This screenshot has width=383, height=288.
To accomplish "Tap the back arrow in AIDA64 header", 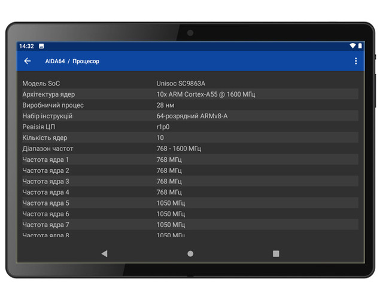I will point(28,61).
